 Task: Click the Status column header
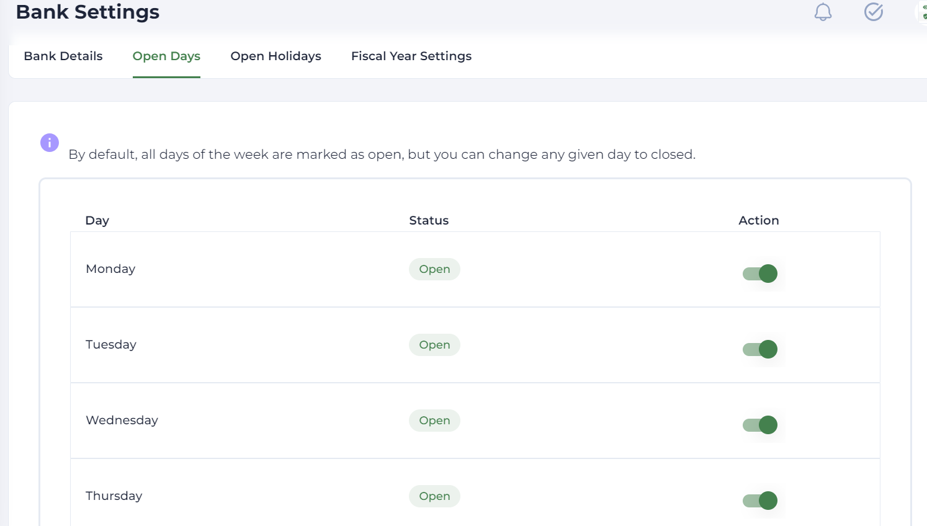tap(429, 220)
